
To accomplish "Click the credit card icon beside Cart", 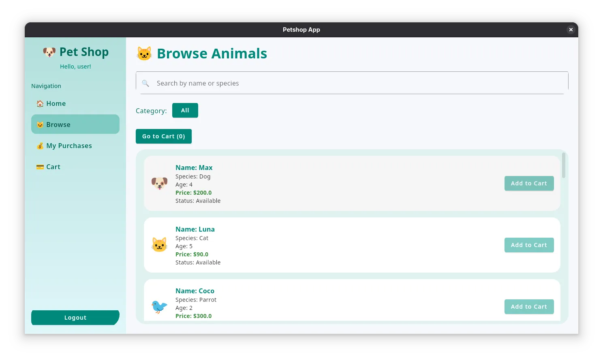I will [x=40, y=167].
